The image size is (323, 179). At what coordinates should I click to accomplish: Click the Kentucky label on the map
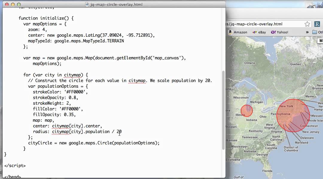pos(256,131)
